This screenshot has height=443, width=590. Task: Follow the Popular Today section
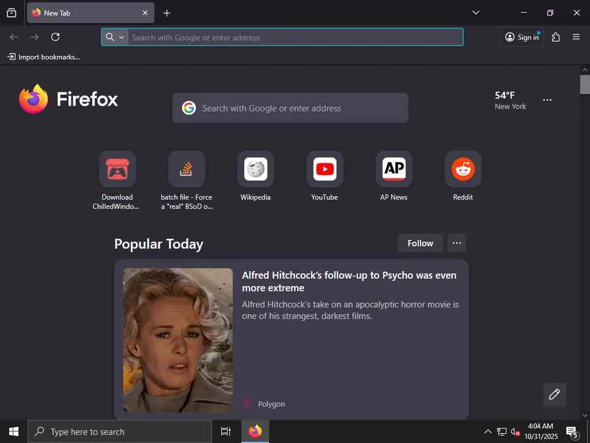420,243
